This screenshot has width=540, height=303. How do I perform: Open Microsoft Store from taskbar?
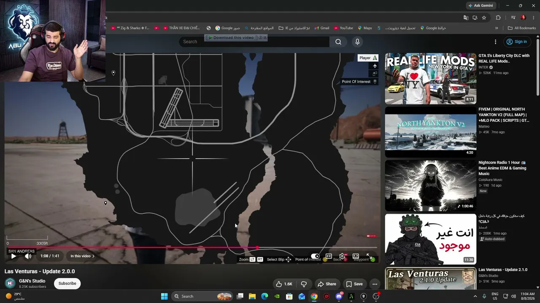click(289, 296)
